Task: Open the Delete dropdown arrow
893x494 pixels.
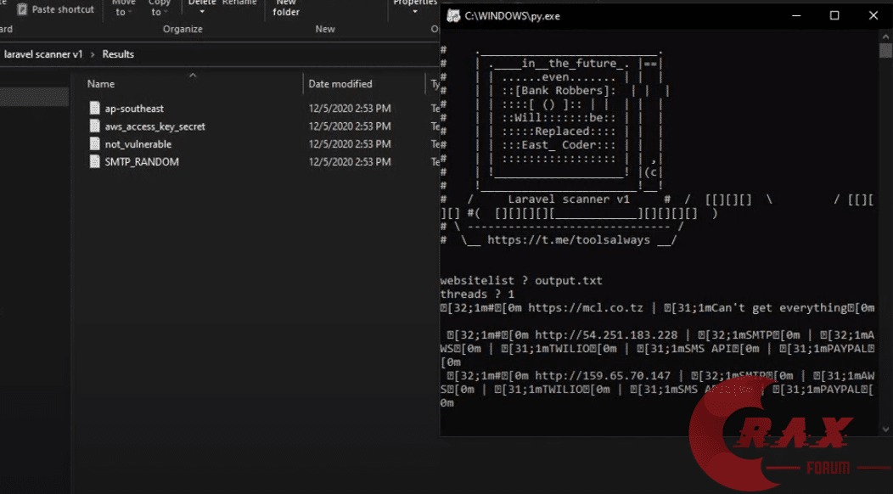Action: (x=202, y=11)
